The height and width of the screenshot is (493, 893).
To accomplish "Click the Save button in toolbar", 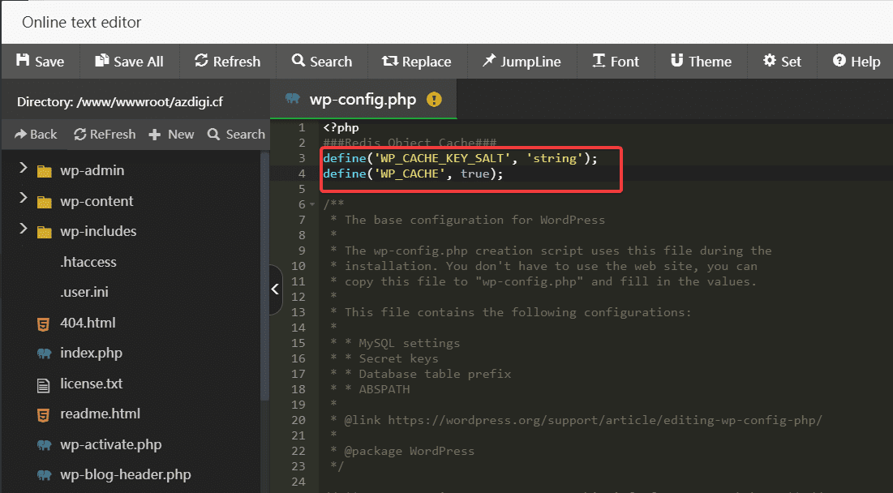I will click(x=40, y=62).
